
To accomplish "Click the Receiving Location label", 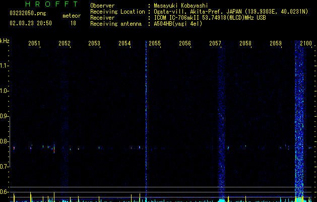I will (x=117, y=12).
